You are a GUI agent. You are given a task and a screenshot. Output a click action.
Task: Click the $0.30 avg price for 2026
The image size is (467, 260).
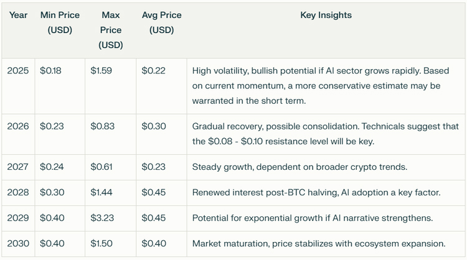[153, 126]
